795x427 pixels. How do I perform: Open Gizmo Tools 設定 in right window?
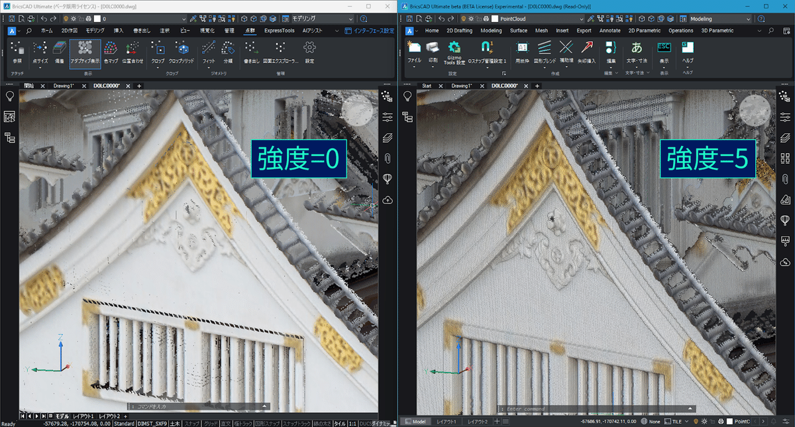tap(454, 52)
